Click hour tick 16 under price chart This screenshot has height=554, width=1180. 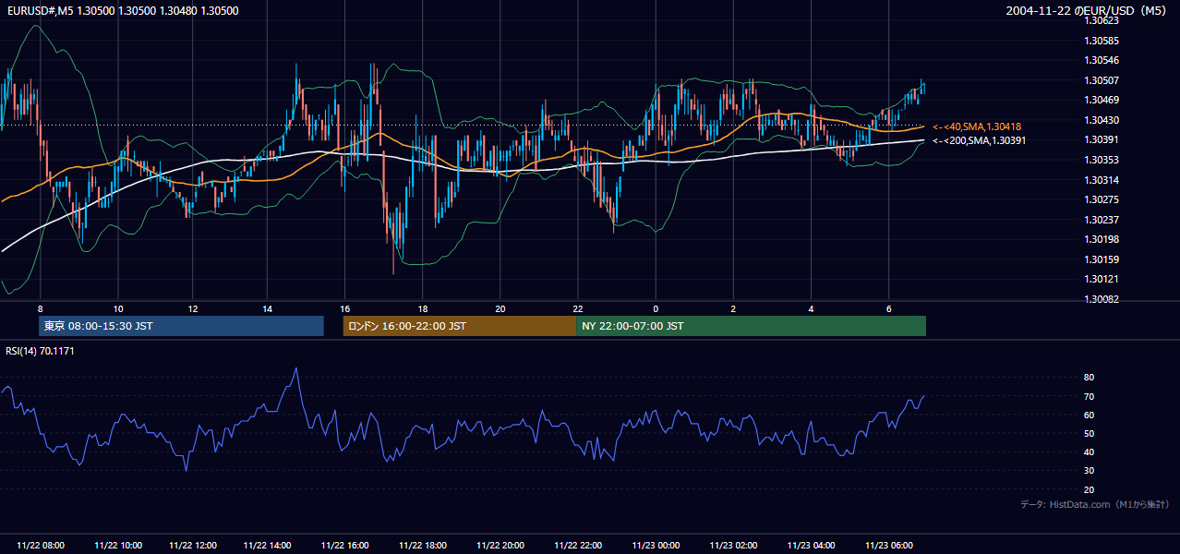[344, 308]
